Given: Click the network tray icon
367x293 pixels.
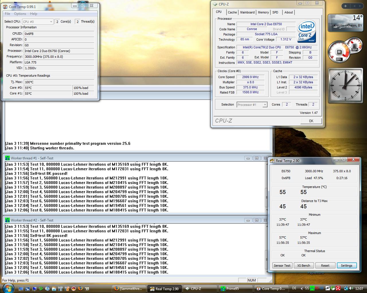Looking at the screenshot, I should pos(346,288).
